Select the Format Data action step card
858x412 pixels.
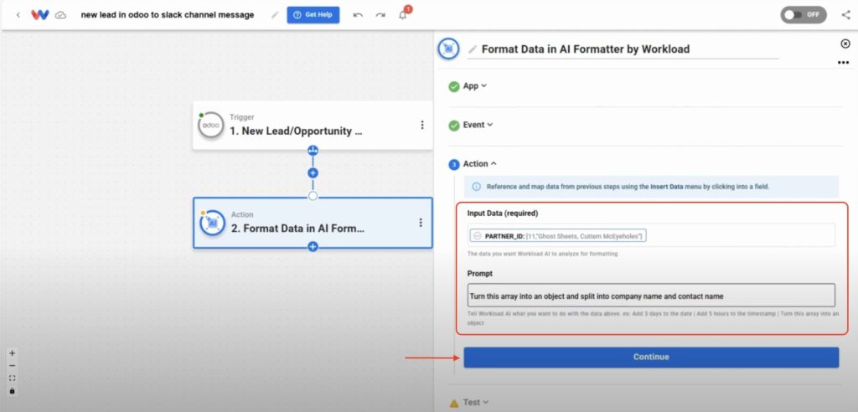click(313, 223)
